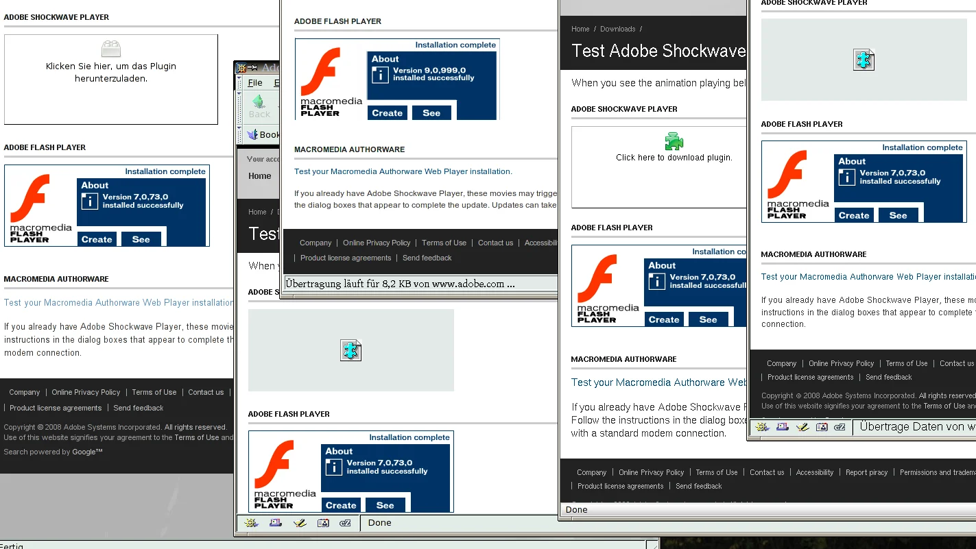
Task: Click info icon beside Version 9,0,999,0
Action: tap(380, 75)
